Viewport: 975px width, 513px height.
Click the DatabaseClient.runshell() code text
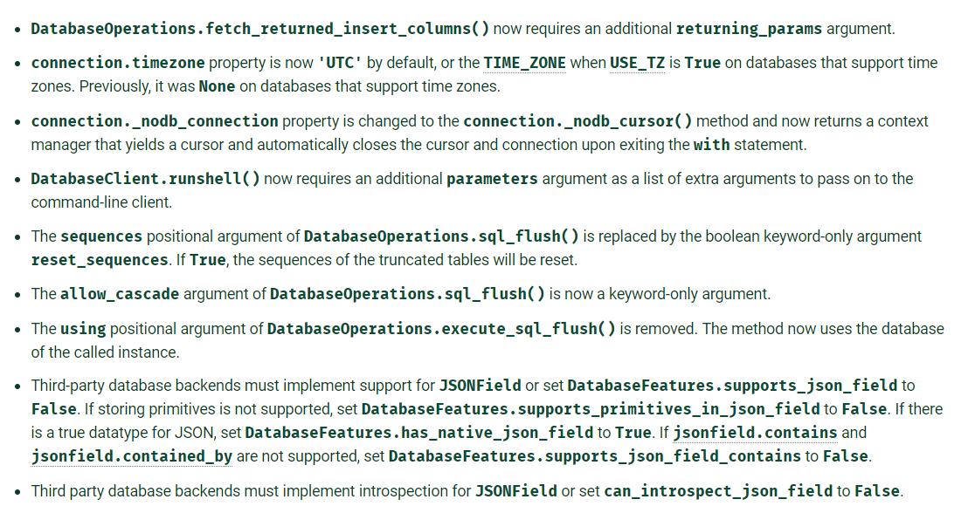coord(146,179)
